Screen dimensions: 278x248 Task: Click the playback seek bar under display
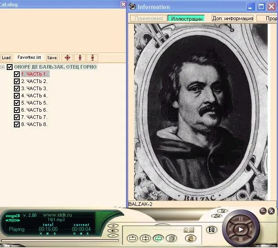[60, 240]
